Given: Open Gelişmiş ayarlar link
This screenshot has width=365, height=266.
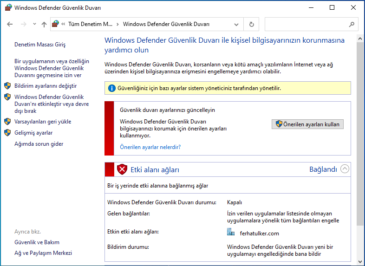Looking at the screenshot, I should click(x=33, y=133).
